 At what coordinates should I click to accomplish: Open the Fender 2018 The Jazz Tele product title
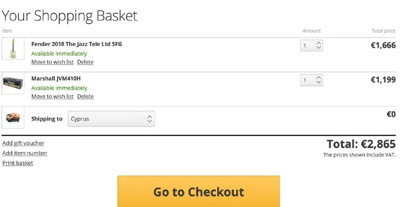[76, 44]
